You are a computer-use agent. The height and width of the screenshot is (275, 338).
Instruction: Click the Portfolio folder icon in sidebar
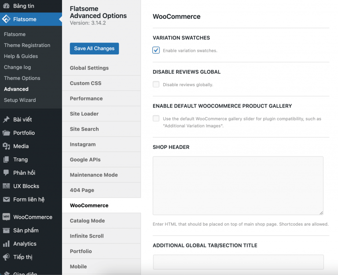click(x=6, y=133)
